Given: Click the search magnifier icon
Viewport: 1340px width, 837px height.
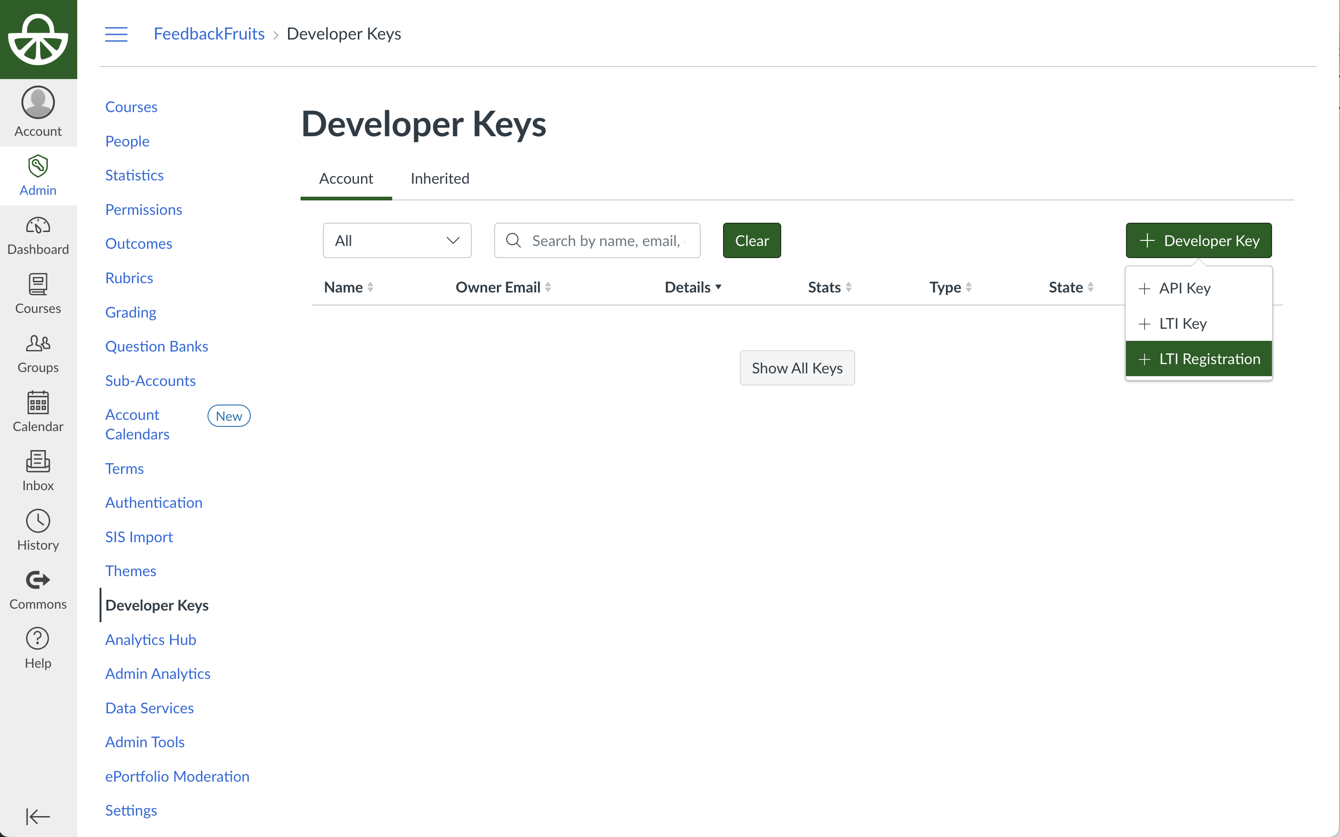Looking at the screenshot, I should point(513,240).
